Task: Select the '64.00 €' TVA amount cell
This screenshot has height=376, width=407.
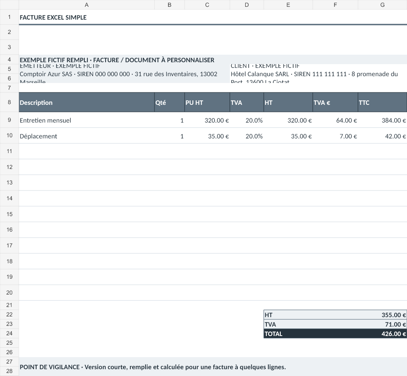Action: point(335,120)
